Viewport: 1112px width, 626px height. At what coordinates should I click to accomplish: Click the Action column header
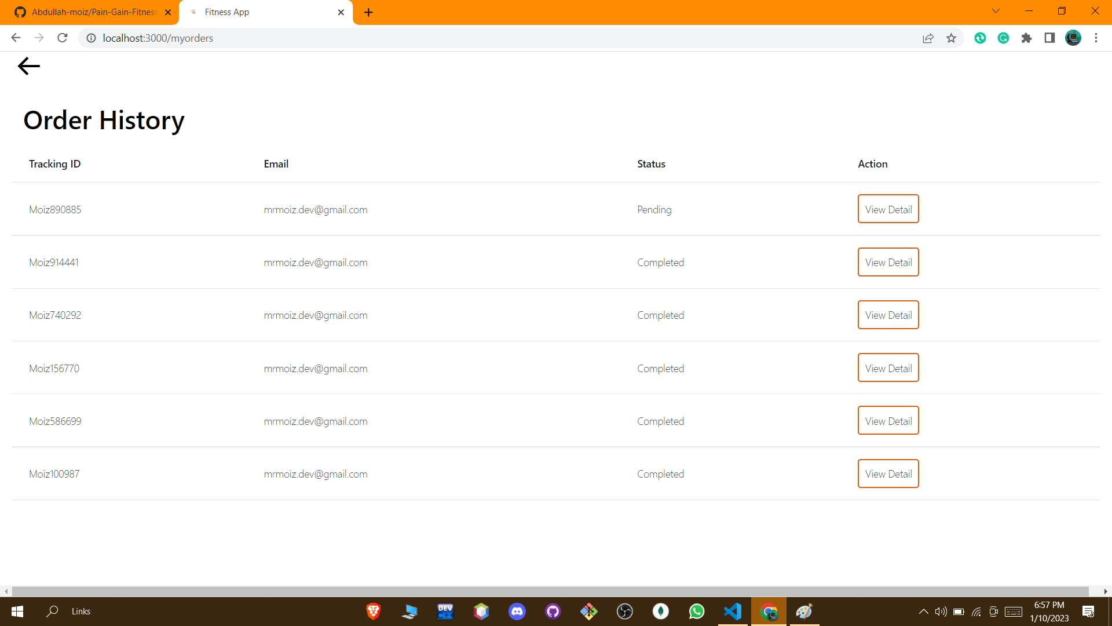tap(872, 164)
